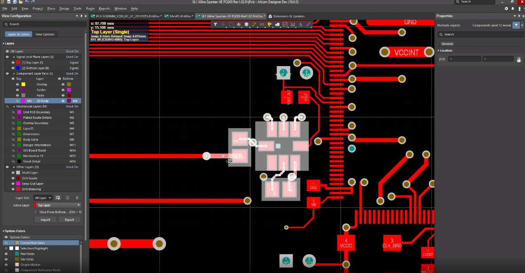Collapse the Location section in Properties
This screenshot has height=273, width=525.
point(438,51)
